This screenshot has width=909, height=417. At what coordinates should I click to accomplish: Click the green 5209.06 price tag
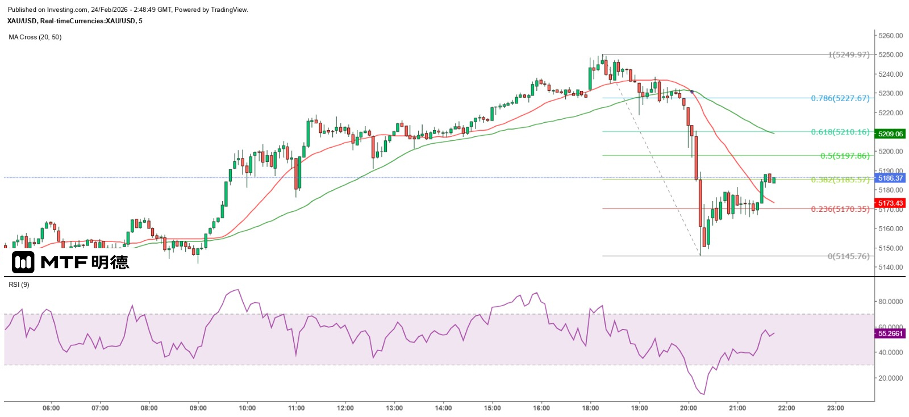click(x=890, y=134)
